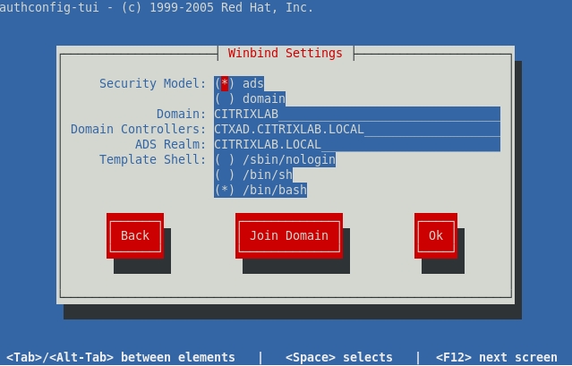Choose /bin/bash as template shell

[260, 191]
